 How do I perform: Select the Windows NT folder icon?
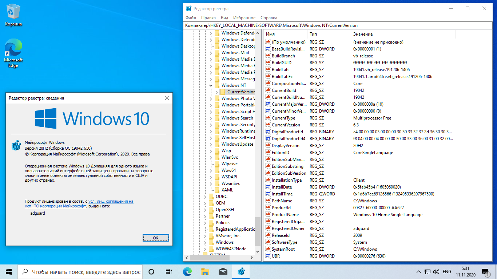(x=217, y=85)
